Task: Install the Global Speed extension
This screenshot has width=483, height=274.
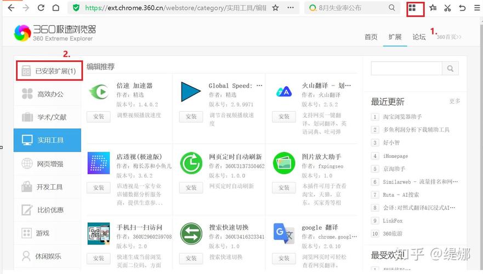Action: [x=191, y=117]
